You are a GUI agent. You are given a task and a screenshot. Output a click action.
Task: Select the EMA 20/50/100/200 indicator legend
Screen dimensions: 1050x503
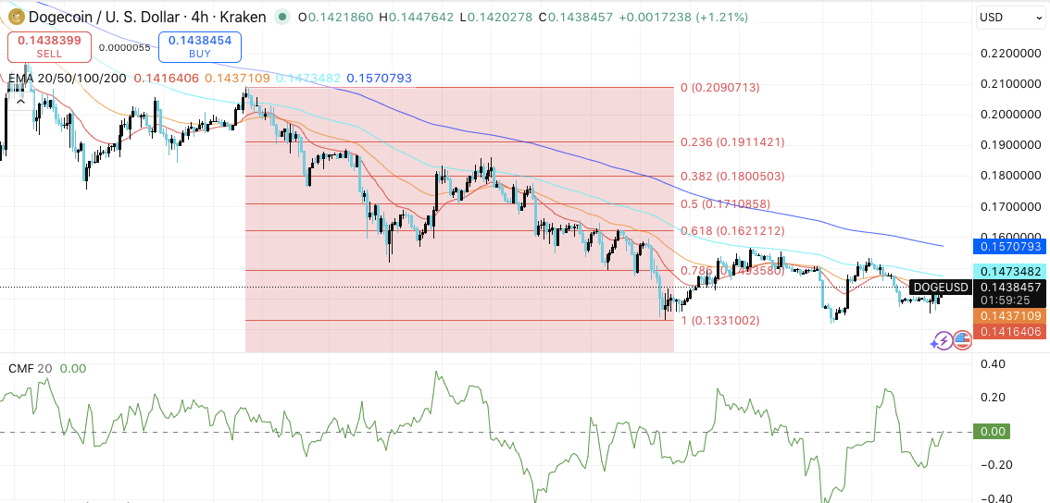point(67,79)
